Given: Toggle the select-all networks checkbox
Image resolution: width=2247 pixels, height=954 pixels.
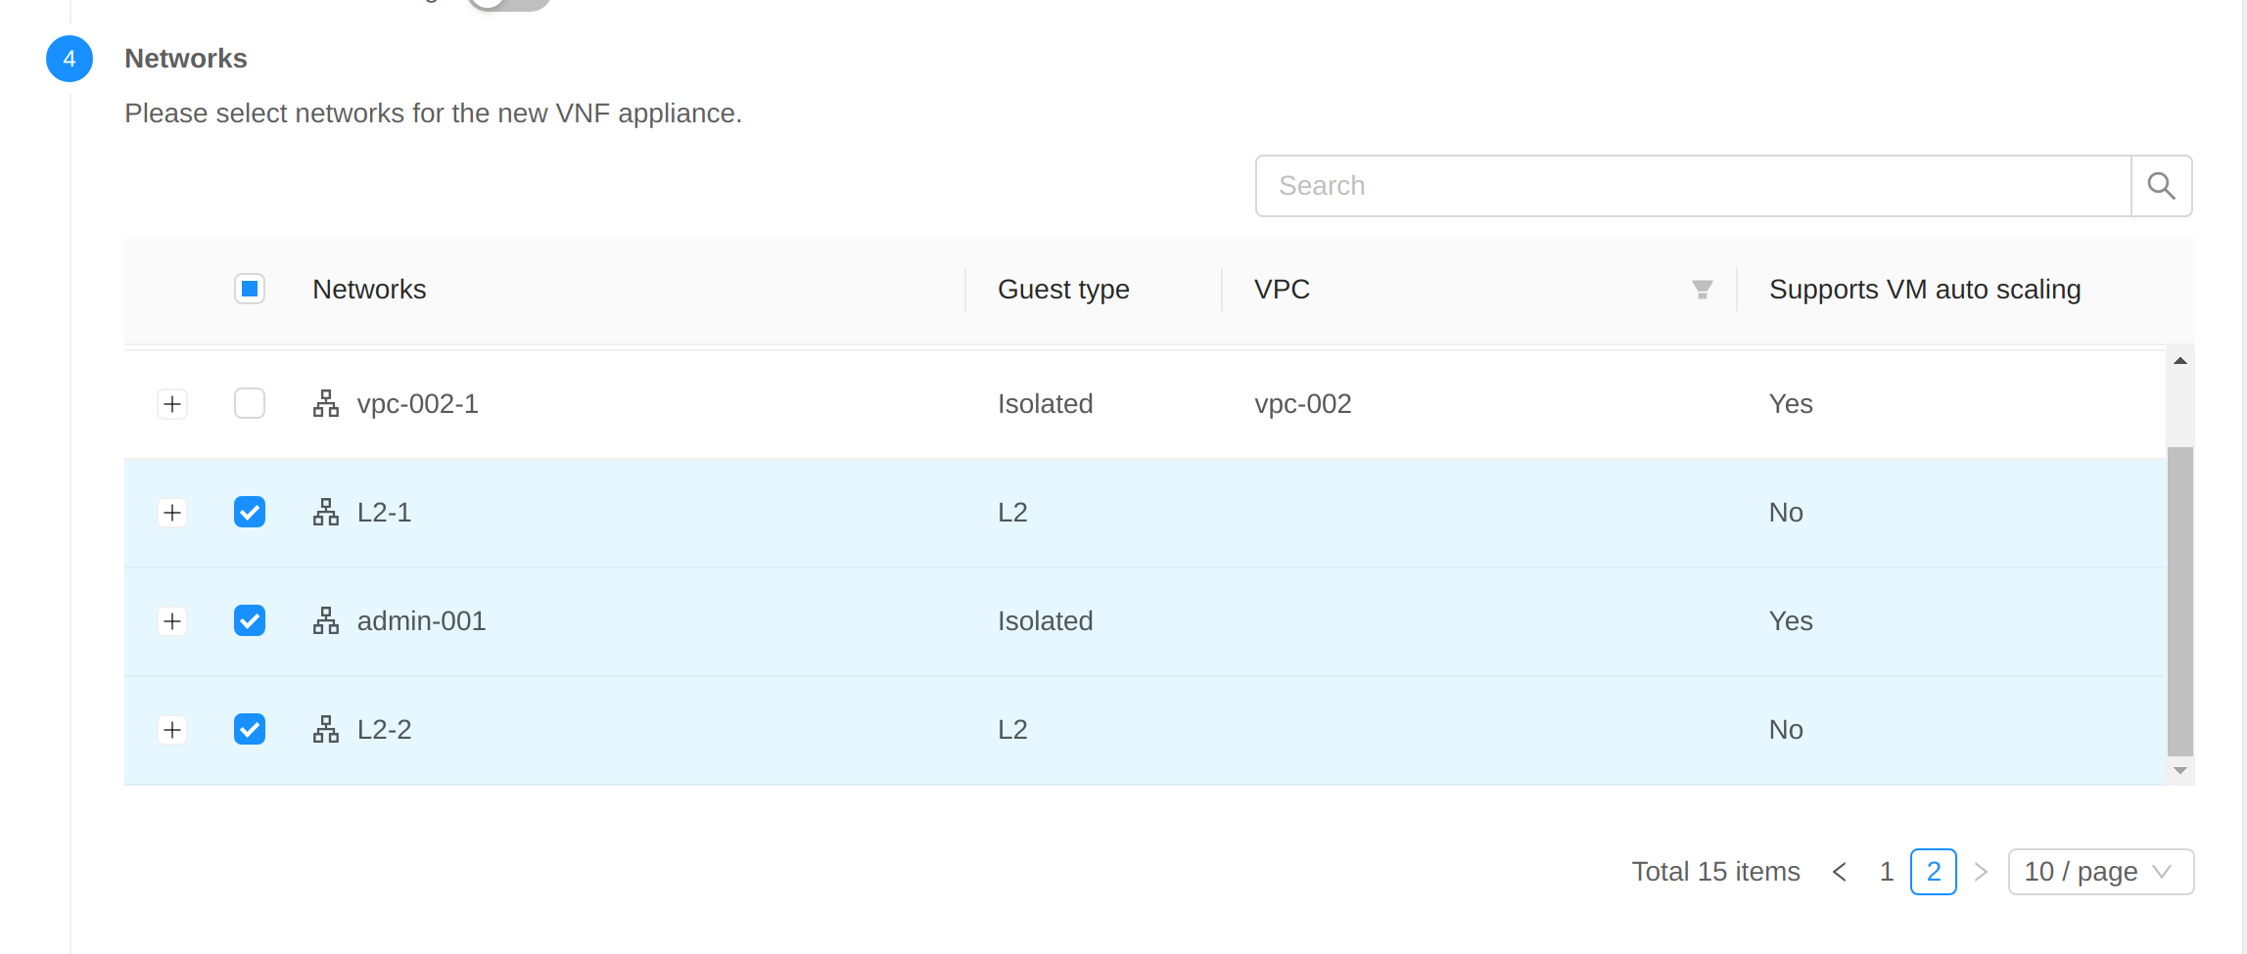Looking at the screenshot, I should point(250,289).
